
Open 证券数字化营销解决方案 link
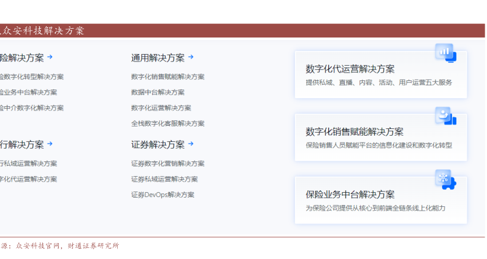[x=167, y=164]
